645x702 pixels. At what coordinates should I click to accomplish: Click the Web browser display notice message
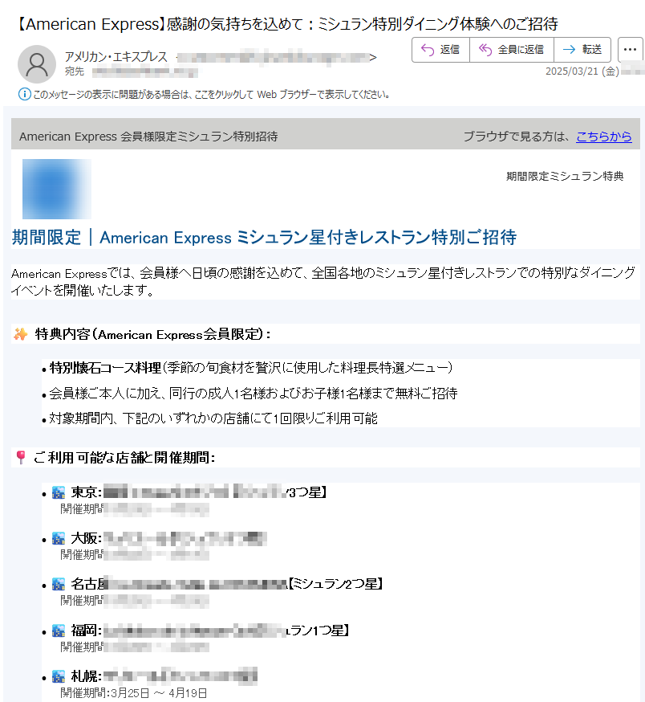pyautogui.click(x=211, y=95)
